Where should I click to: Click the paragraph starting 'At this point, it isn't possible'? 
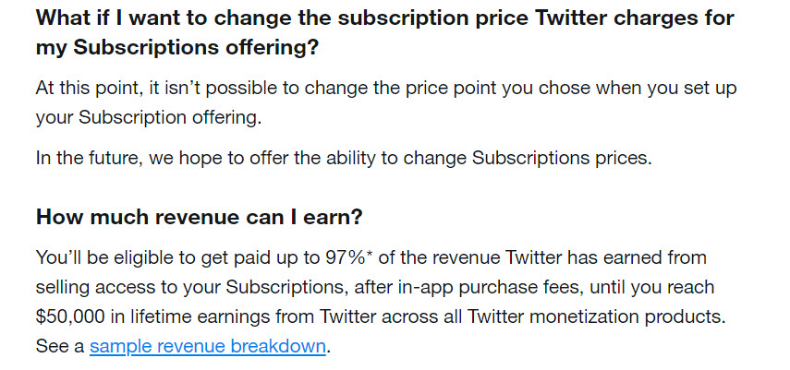[x=386, y=102]
